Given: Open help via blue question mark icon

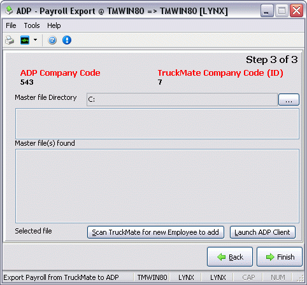Looking at the screenshot, I should pos(52,40).
